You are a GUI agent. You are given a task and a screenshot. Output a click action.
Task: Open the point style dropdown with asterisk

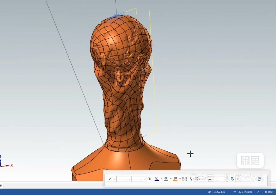112,179
